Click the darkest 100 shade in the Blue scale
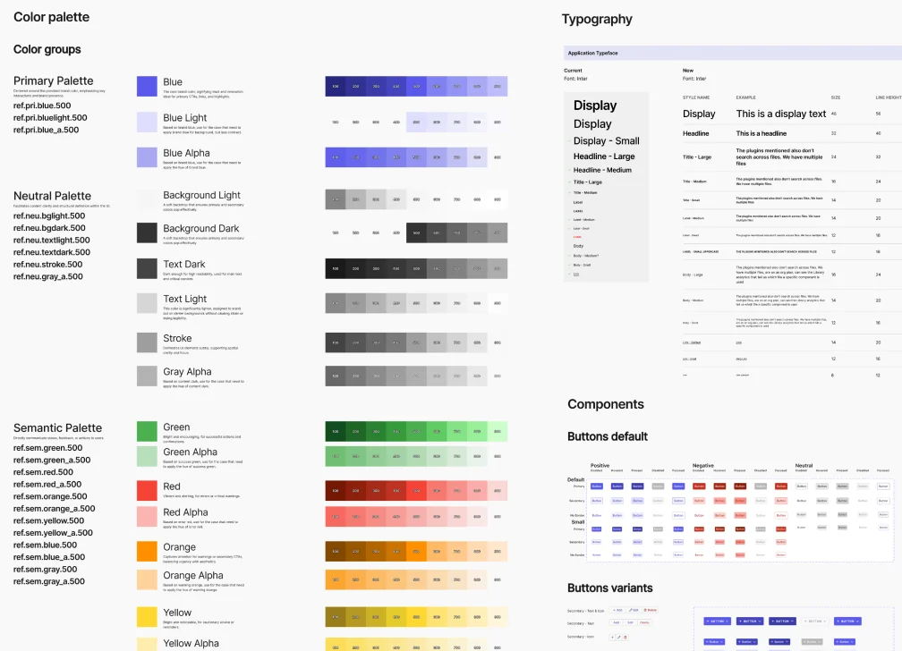Image resolution: width=902 pixels, height=651 pixels. click(336, 86)
